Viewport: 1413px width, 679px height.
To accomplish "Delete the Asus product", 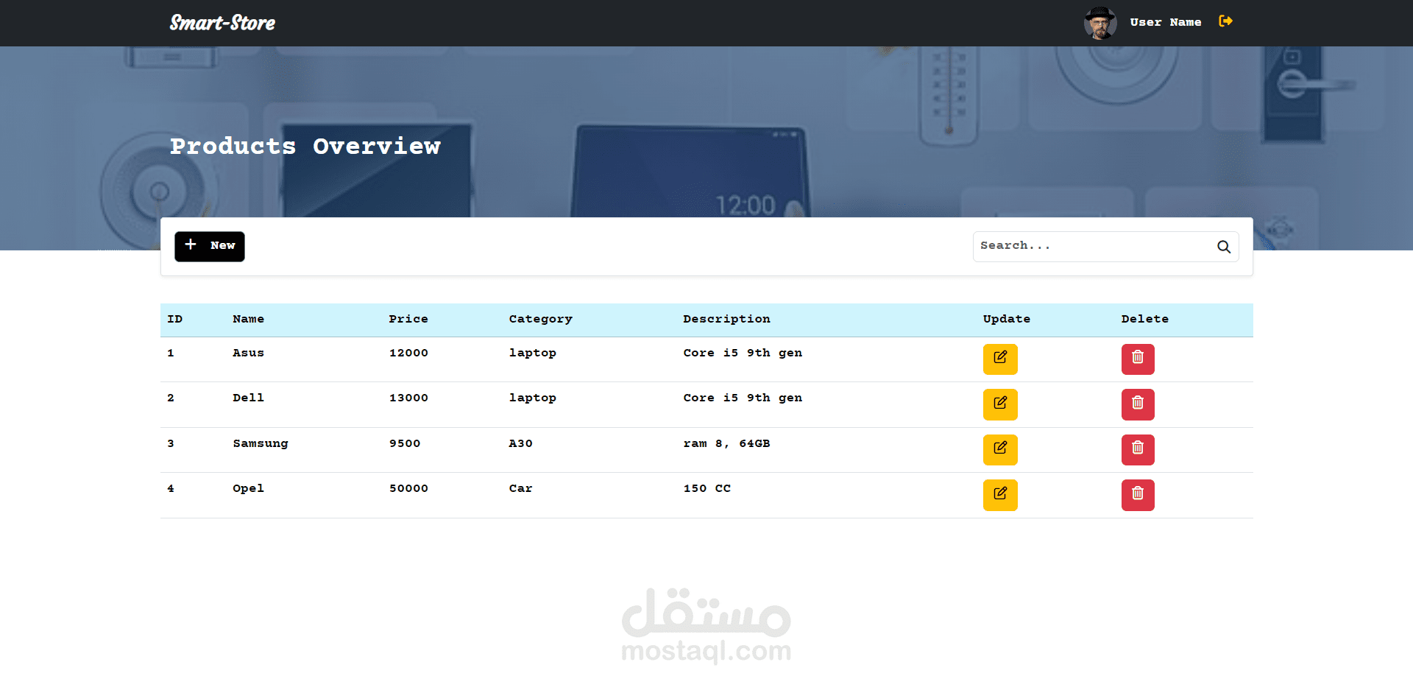I will point(1138,359).
